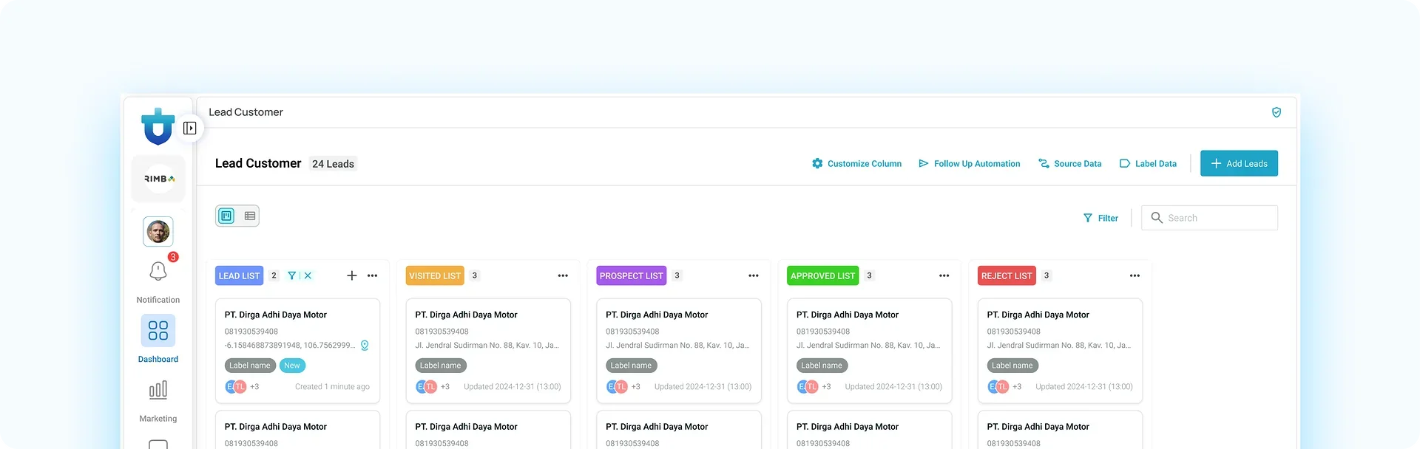
Task: Click the APPROVED LIST column label
Action: pyautogui.click(x=823, y=275)
